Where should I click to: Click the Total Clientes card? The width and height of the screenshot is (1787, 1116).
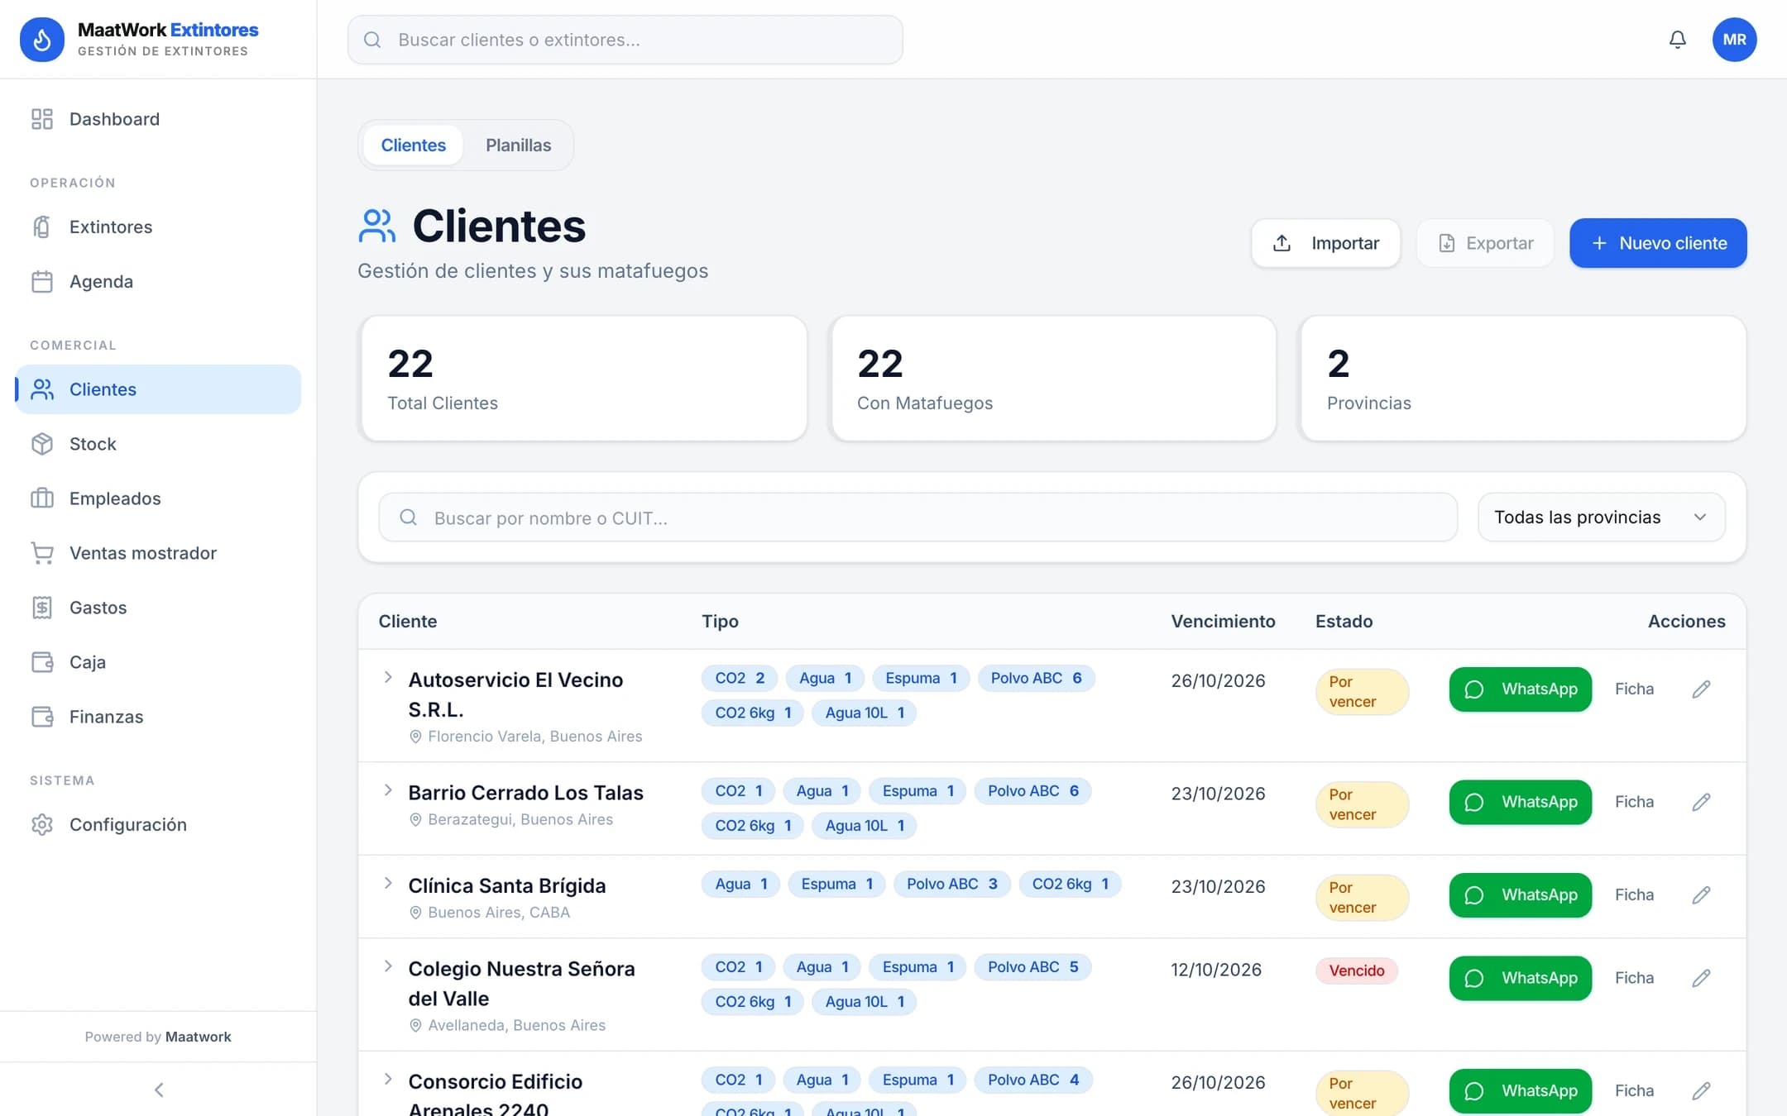pos(584,379)
